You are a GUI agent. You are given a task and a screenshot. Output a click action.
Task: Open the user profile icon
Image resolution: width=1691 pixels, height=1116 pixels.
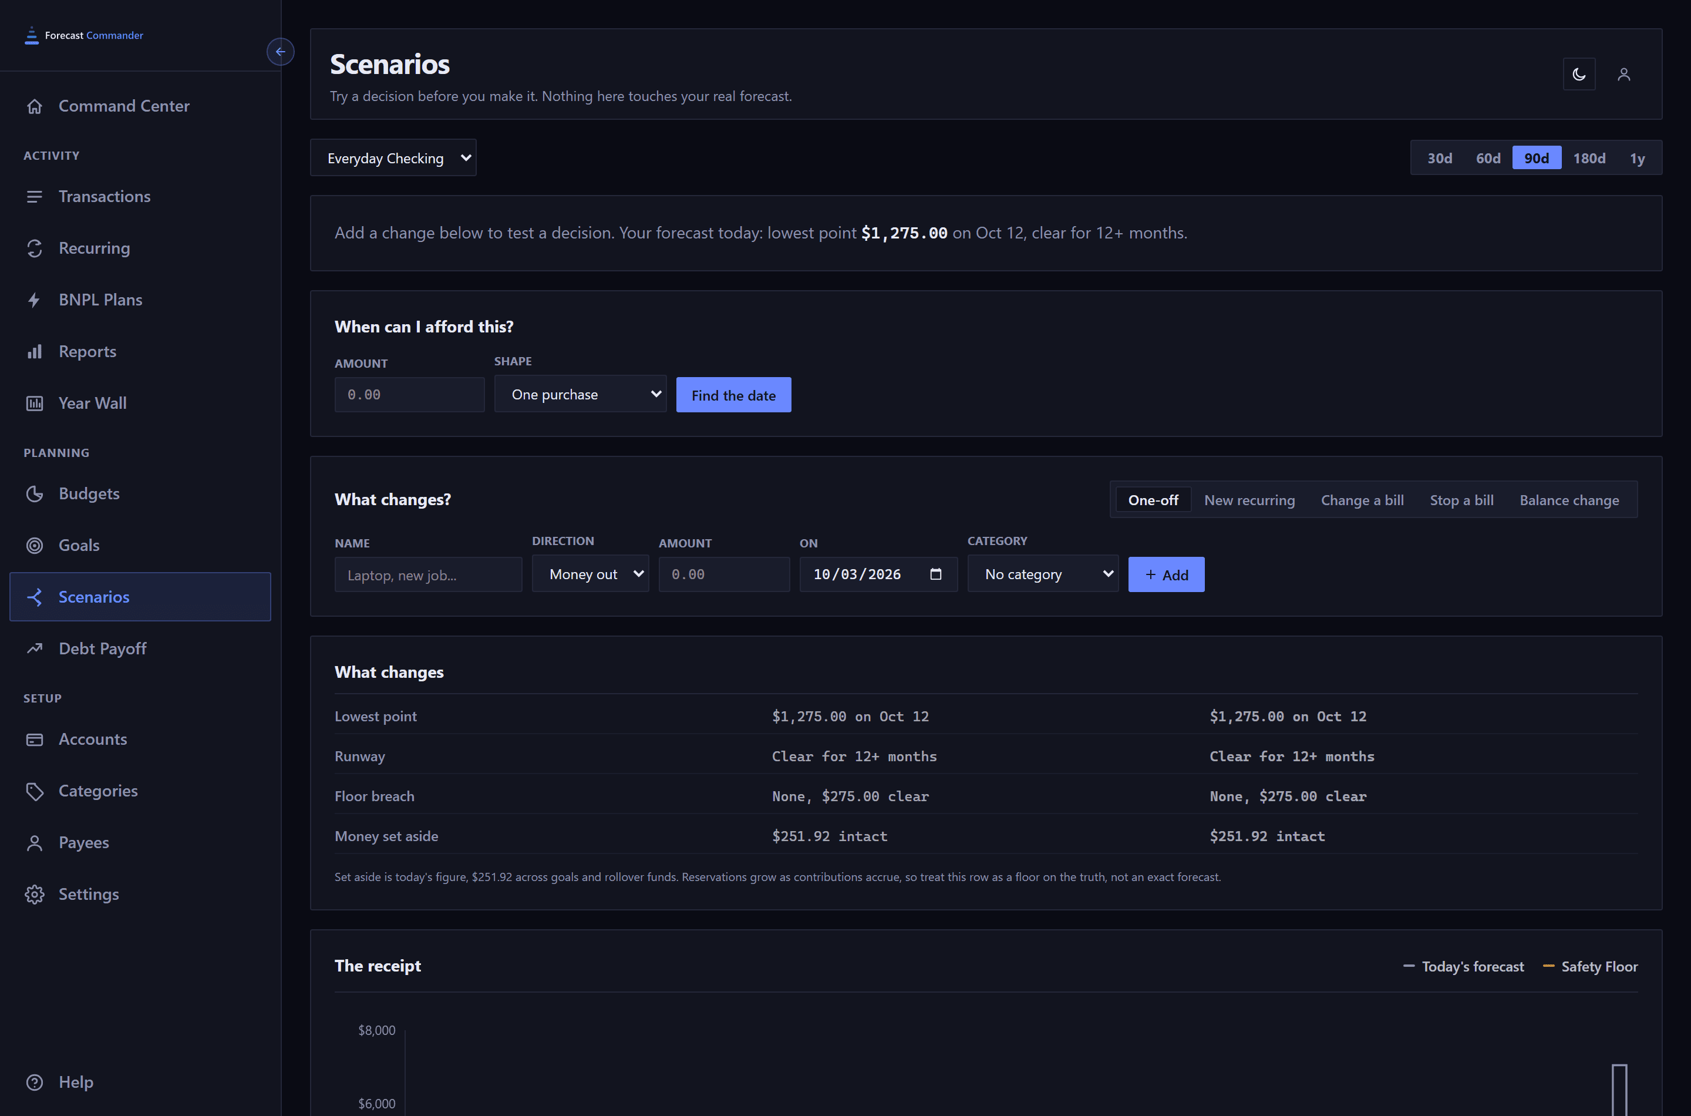click(1623, 74)
